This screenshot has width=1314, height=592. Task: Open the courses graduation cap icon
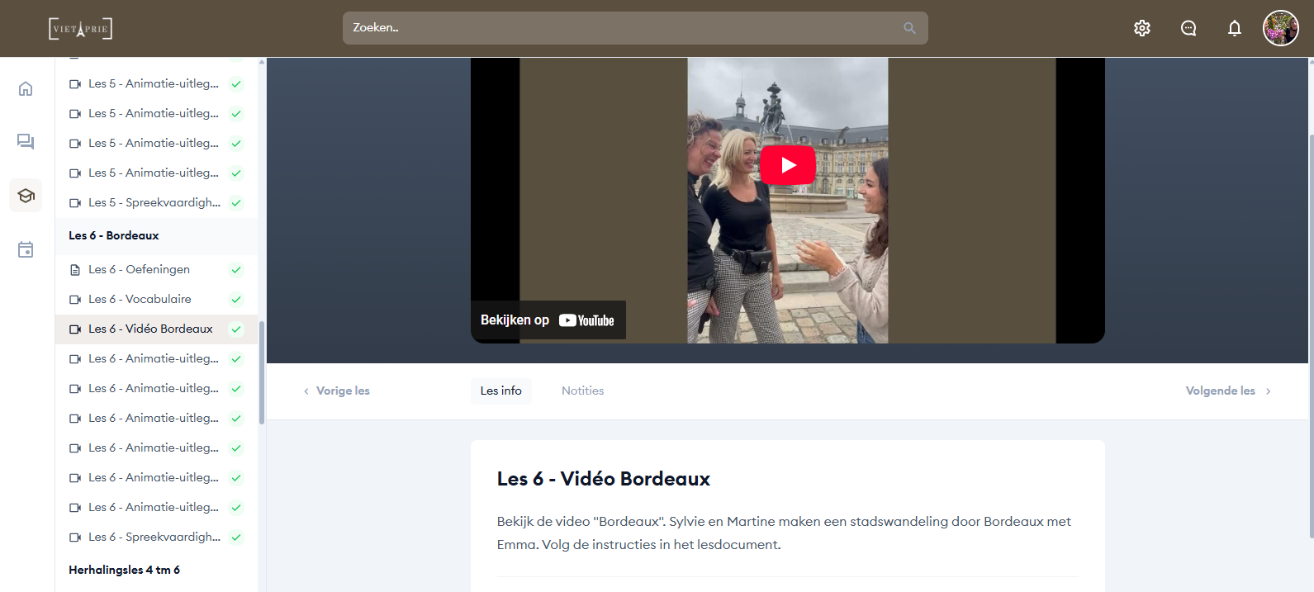26,196
